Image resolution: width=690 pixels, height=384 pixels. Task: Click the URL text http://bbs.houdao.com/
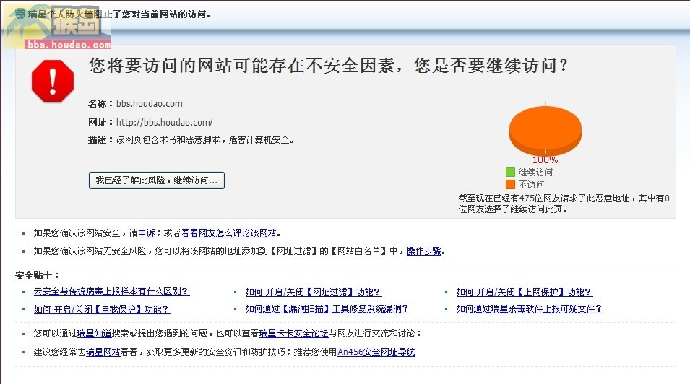coord(165,122)
